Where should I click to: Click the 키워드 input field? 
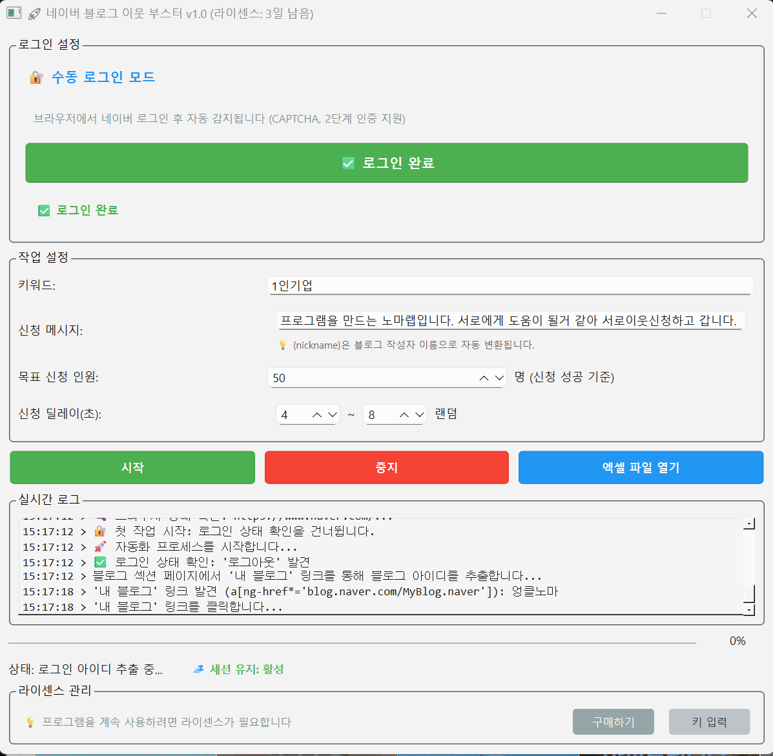tap(510, 286)
